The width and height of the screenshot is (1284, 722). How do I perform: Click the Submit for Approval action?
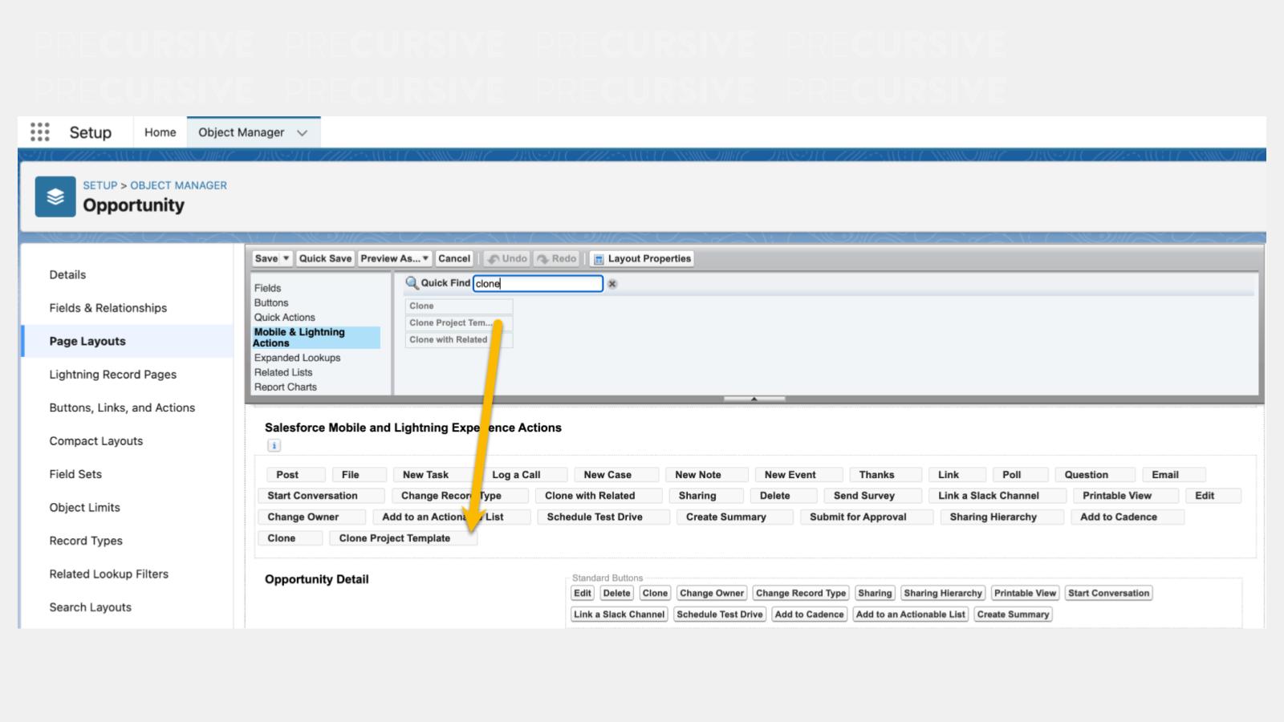click(867, 517)
